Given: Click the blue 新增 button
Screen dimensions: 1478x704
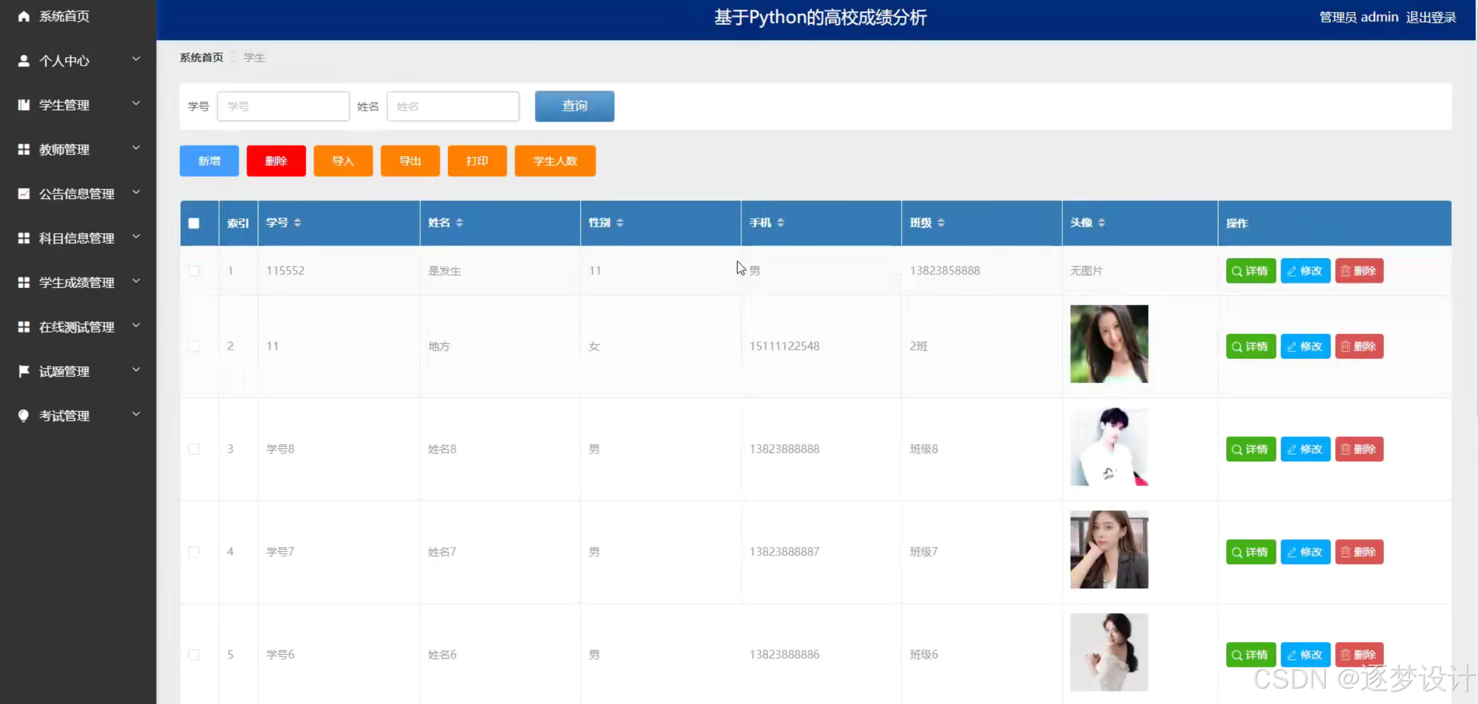Looking at the screenshot, I should pos(209,161).
